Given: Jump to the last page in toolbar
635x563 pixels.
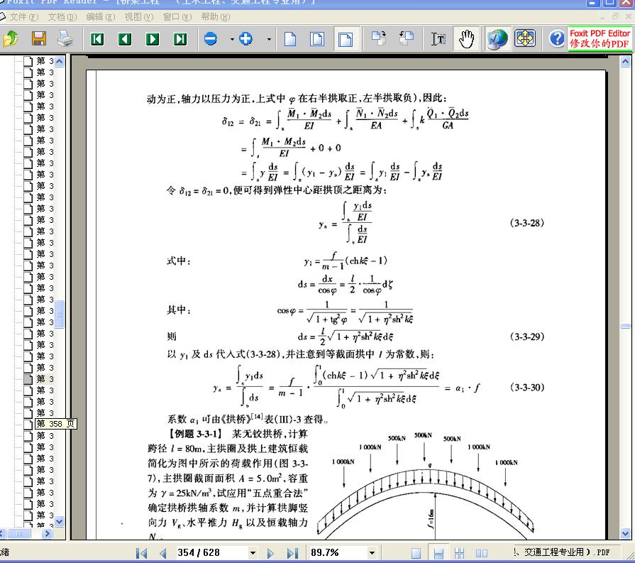Looking at the screenshot, I should 180,39.
